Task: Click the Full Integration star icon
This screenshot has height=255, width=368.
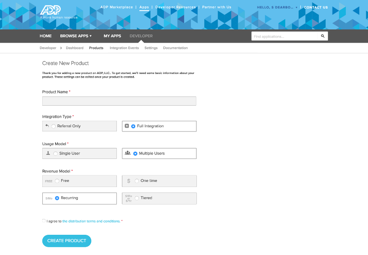Action: [127, 126]
